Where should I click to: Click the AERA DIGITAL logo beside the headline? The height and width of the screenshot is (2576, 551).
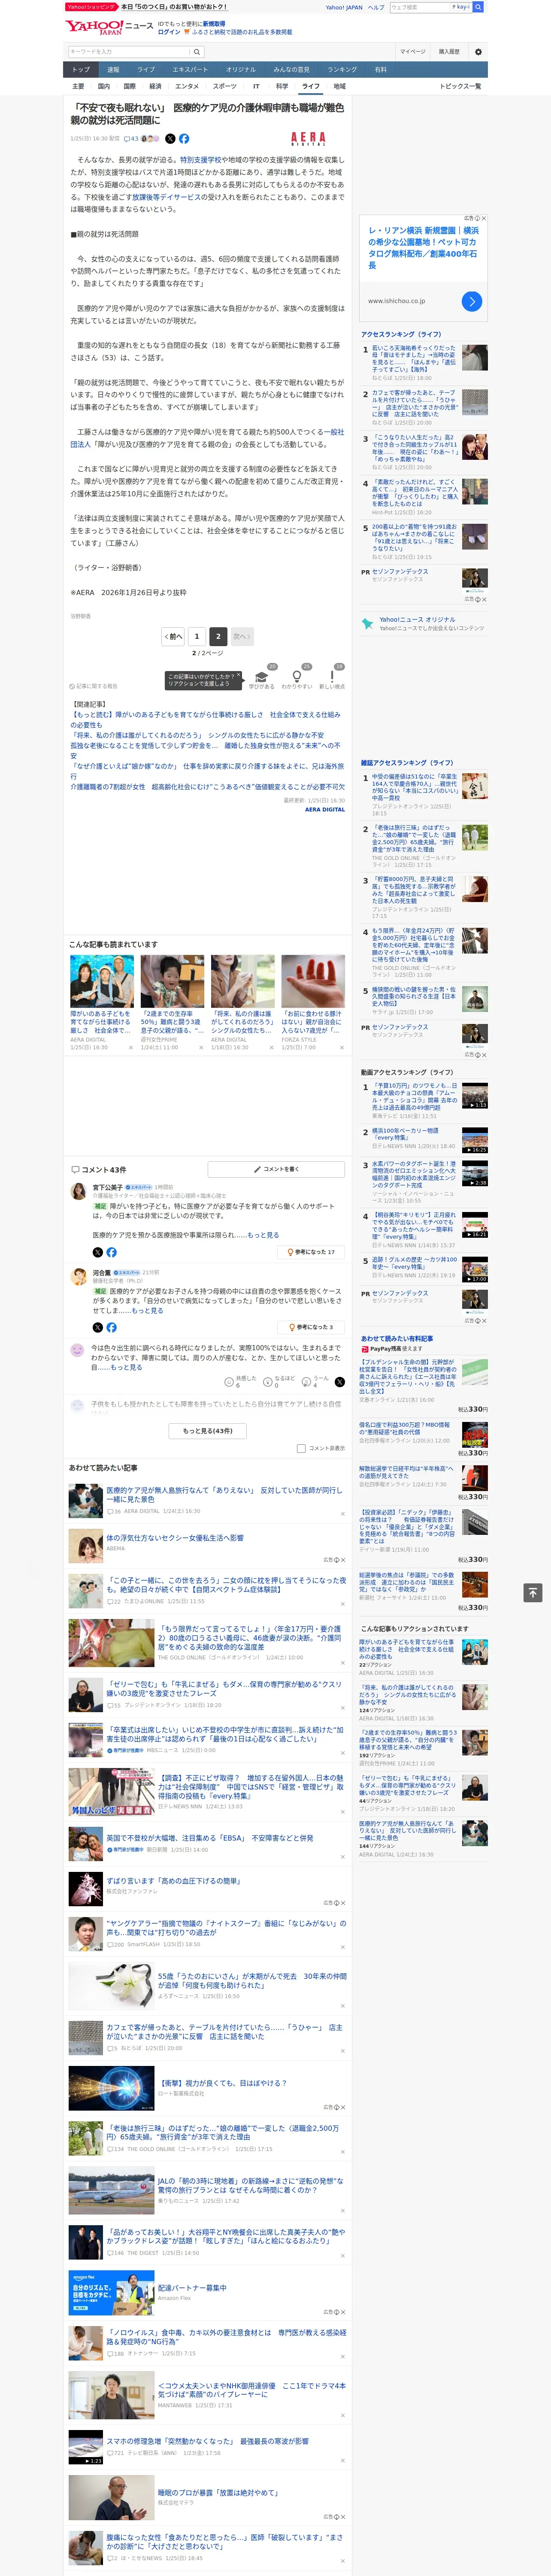(308, 139)
